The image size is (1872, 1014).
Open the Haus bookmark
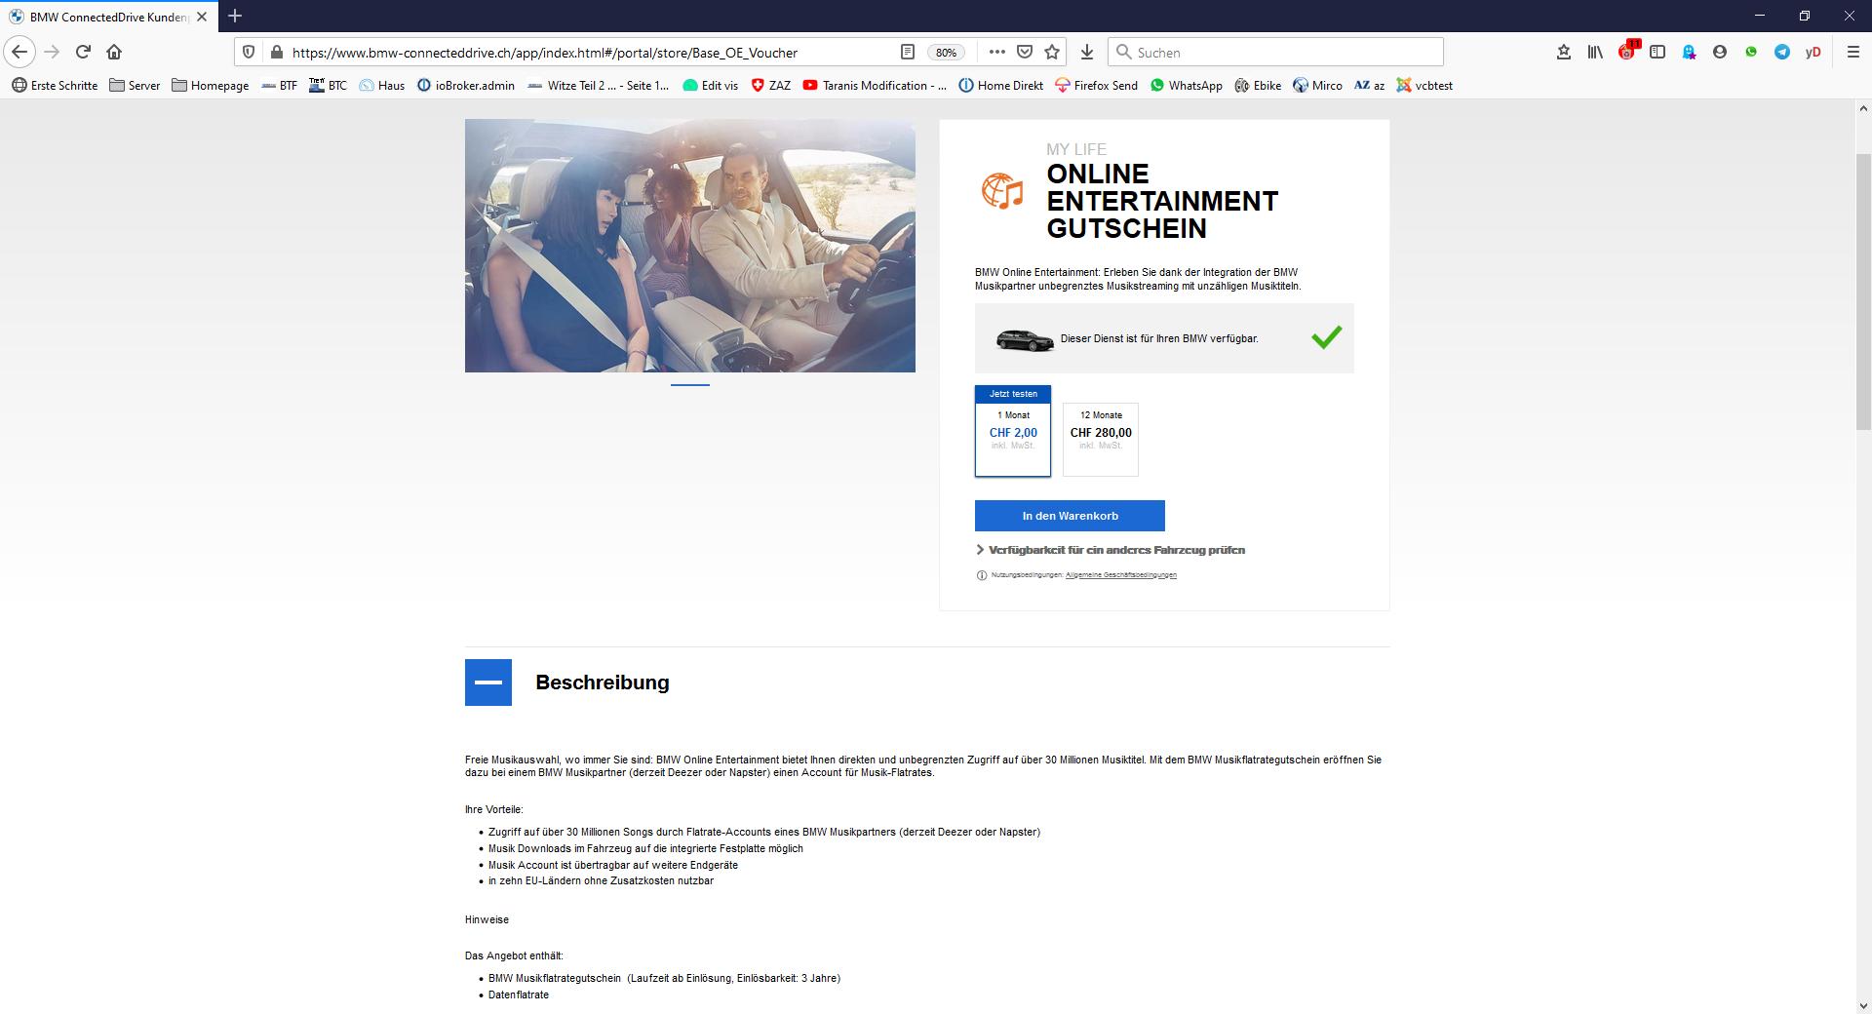click(x=381, y=86)
